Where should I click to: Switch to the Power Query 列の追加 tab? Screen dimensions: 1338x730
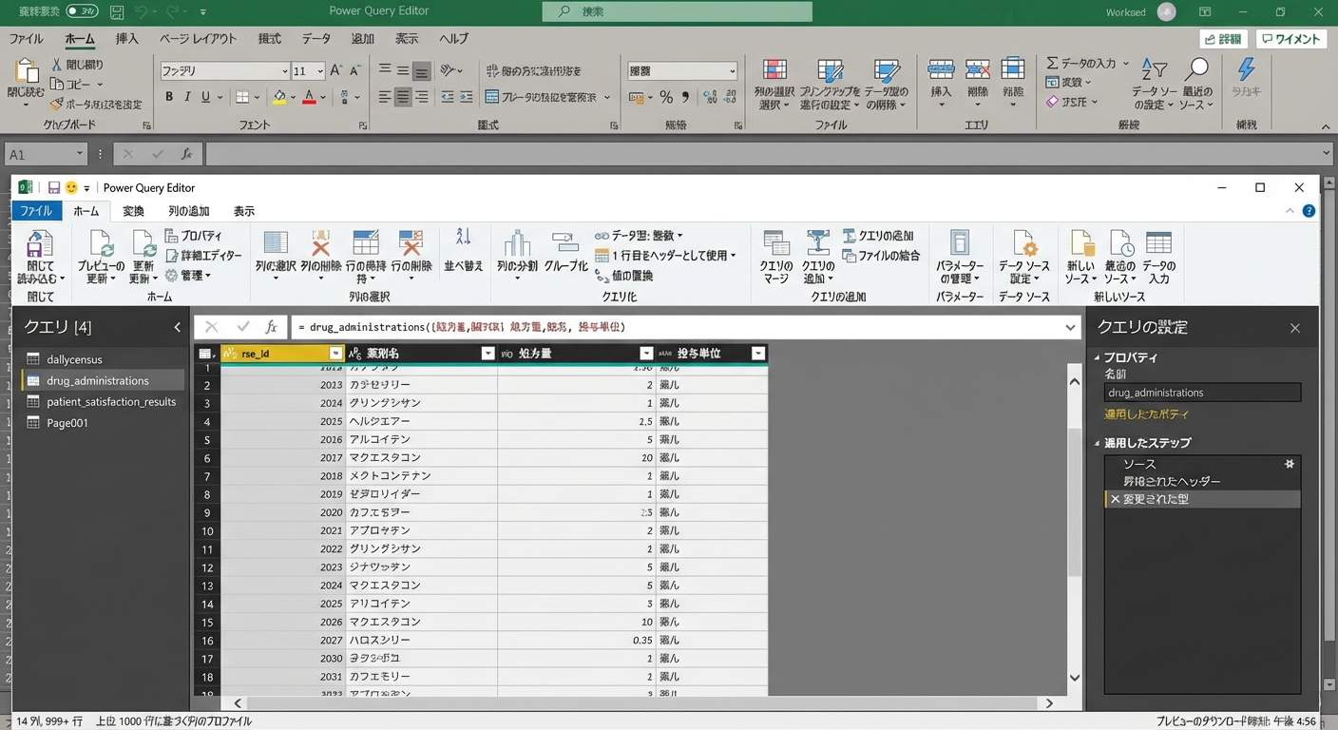coord(189,211)
